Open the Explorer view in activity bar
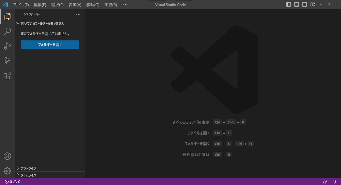 click(7, 17)
